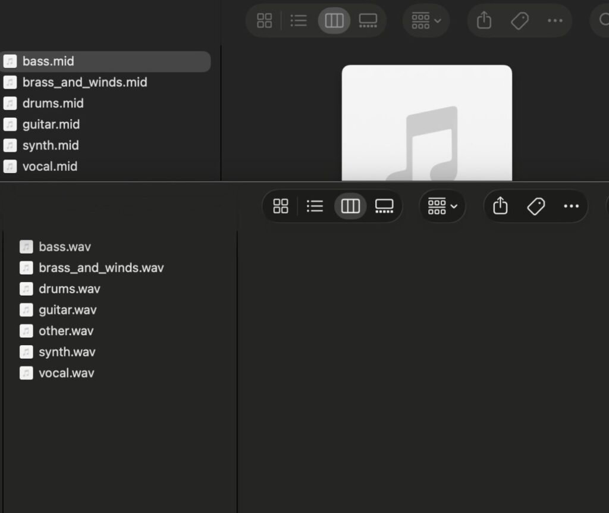Click file icon next to other.wav

(x=26, y=331)
